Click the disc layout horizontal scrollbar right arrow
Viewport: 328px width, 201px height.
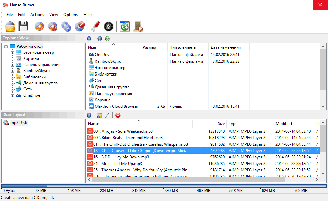point(317,179)
